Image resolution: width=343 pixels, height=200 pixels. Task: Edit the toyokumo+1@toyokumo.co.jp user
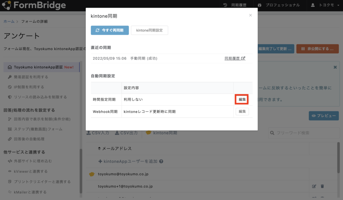314,186
